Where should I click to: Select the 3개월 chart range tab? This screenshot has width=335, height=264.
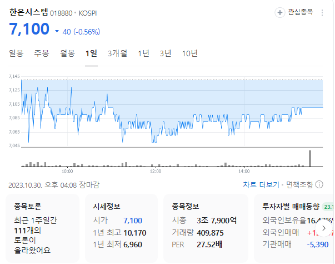[x=117, y=53]
